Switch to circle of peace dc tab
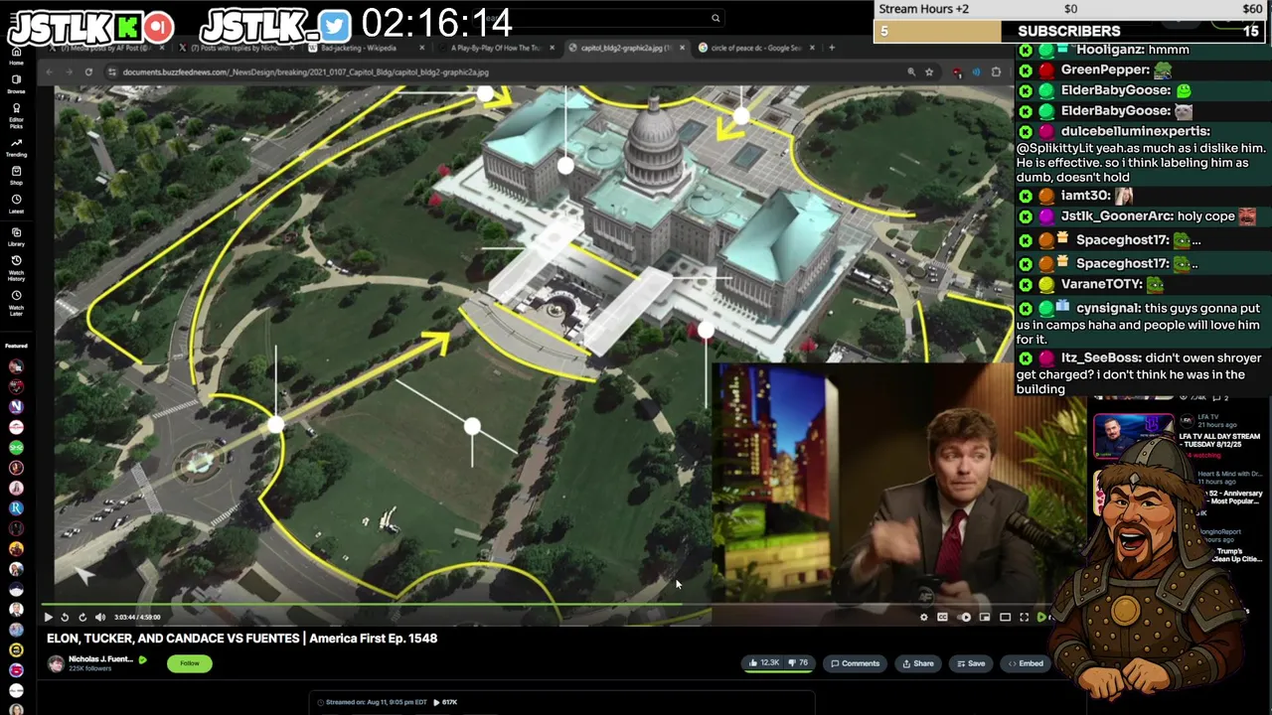1272x715 pixels. tap(755, 48)
